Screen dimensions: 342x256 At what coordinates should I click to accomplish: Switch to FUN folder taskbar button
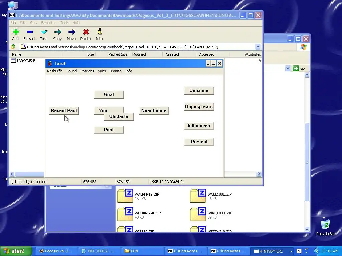(x=142, y=251)
